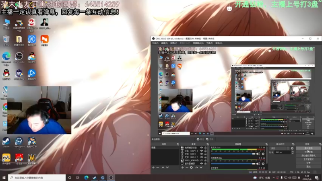Open the 工具(T) menu in OBS
322x181 pixels.
[x=209, y=43]
